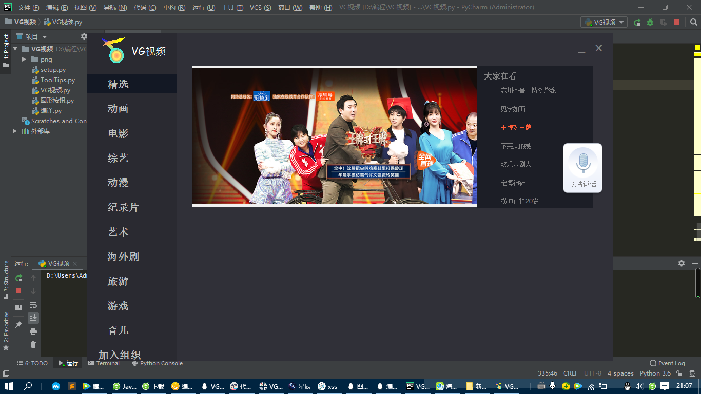Jump down the stack trace with down arrow
Image resolution: width=701 pixels, height=394 pixels.
[33, 291]
